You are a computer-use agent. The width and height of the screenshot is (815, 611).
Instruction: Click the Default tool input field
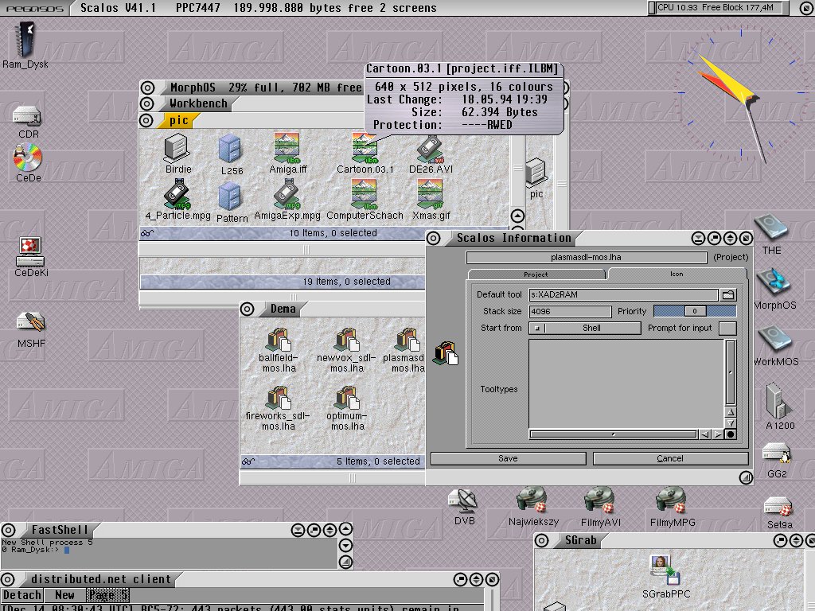(624, 294)
